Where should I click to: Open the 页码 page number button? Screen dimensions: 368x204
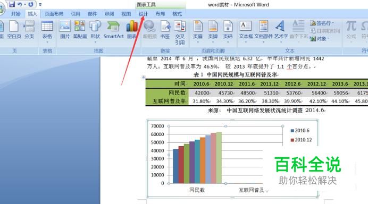[x=228, y=29]
